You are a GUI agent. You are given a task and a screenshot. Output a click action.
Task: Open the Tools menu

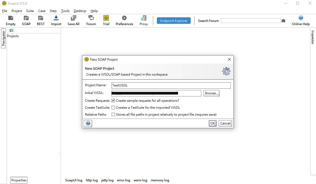pyautogui.click(x=65, y=11)
